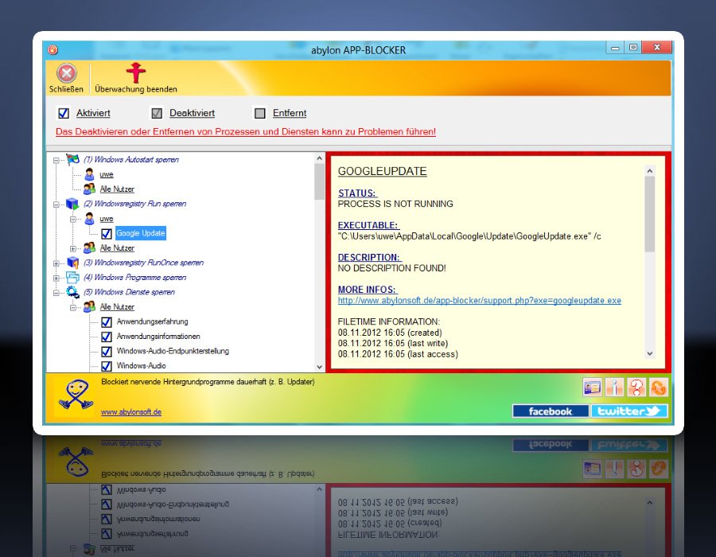
Task: Click the 'PROCESS IS NOT RUNNING' status text
Action: [395, 204]
